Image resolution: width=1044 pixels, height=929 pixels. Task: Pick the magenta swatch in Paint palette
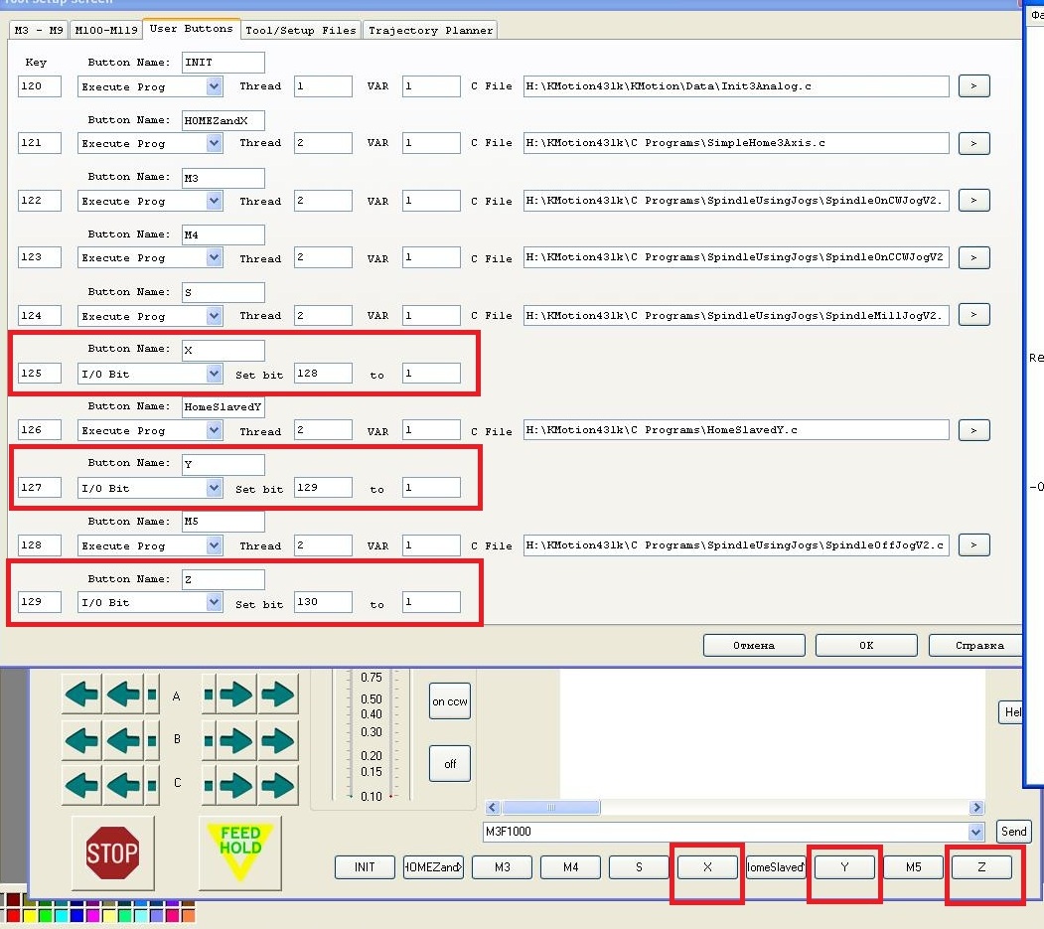point(92,916)
